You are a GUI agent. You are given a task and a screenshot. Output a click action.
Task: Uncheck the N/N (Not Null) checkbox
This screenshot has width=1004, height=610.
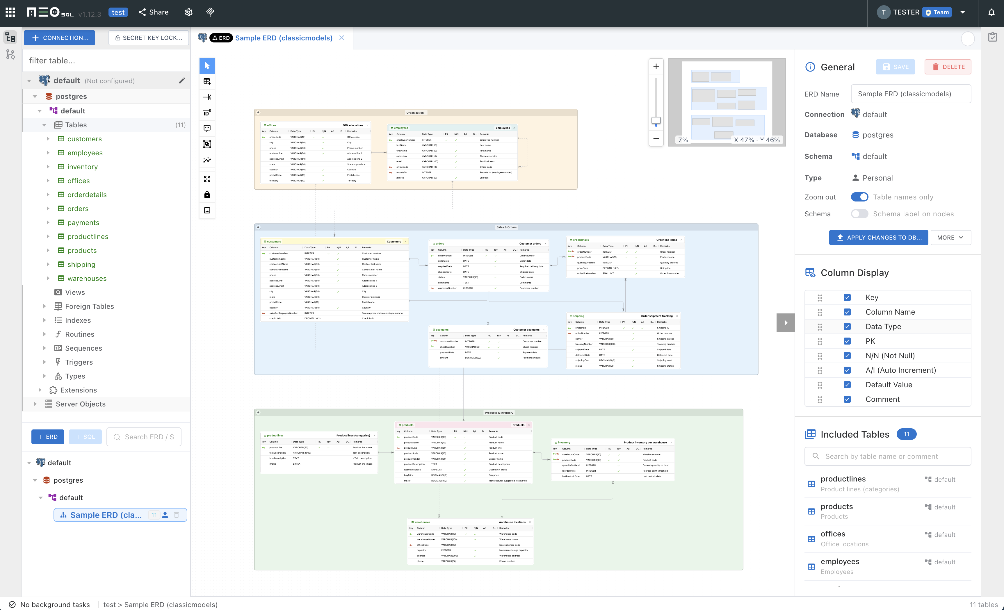point(847,356)
